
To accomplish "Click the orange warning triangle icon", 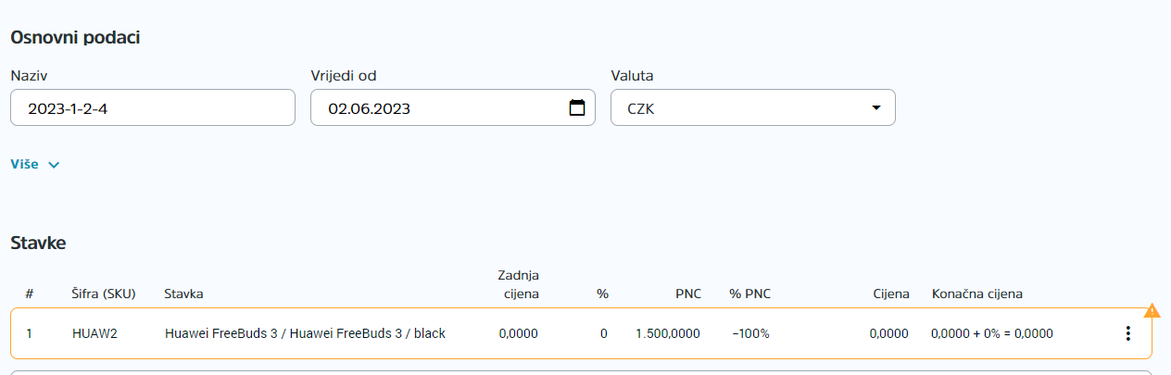I will pyautogui.click(x=1152, y=310).
